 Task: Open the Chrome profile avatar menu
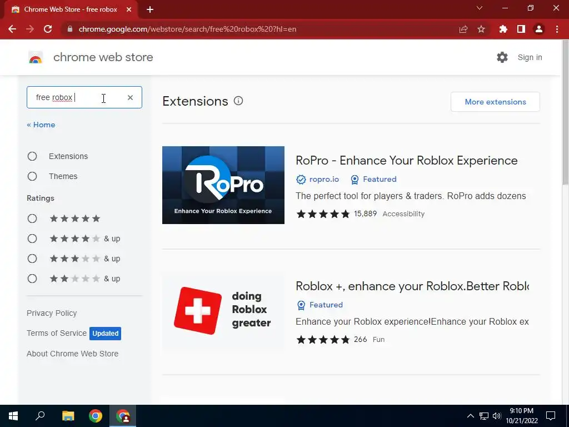click(x=539, y=29)
